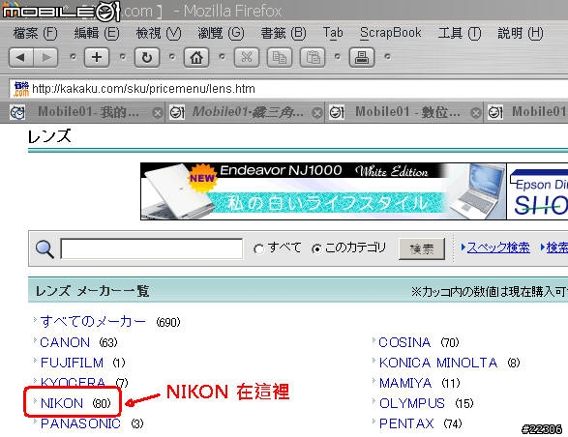Close the first Mobile01-我的 tab

[157, 113]
